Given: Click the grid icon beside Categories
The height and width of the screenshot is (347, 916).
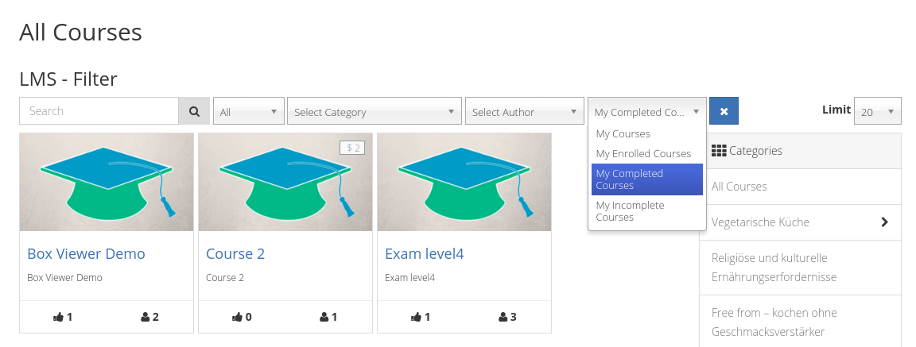Looking at the screenshot, I should pos(719,150).
